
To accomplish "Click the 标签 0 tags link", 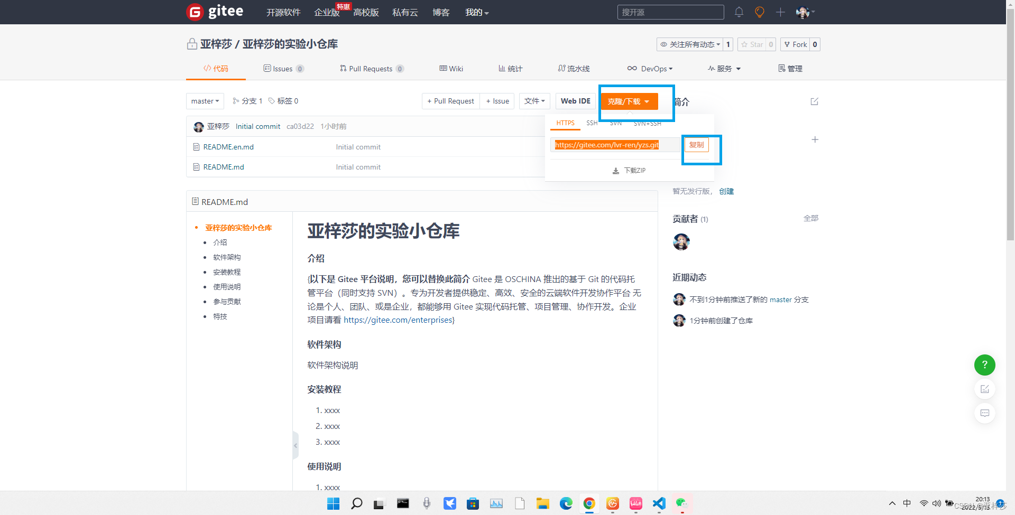I will (x=283, y=101).
